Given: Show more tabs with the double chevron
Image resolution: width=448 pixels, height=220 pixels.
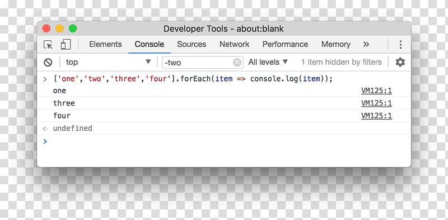Looking at the screenshot, I should (x=366, y=45).
